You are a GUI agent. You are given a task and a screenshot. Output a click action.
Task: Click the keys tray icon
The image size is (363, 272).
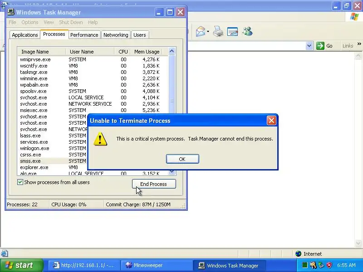tap(313, 265)
